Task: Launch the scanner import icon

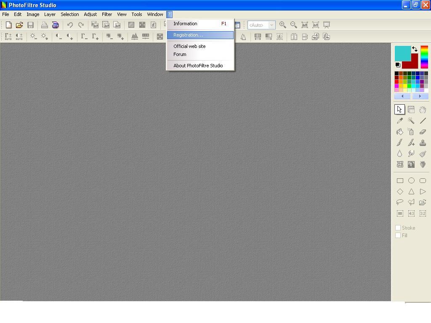Action: [x=55, y=25]
